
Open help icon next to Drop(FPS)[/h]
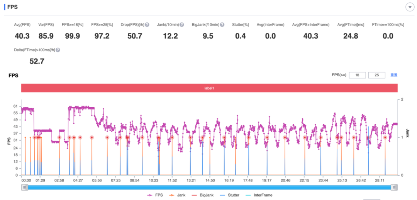pyautogui.click(x=147, y=25)
